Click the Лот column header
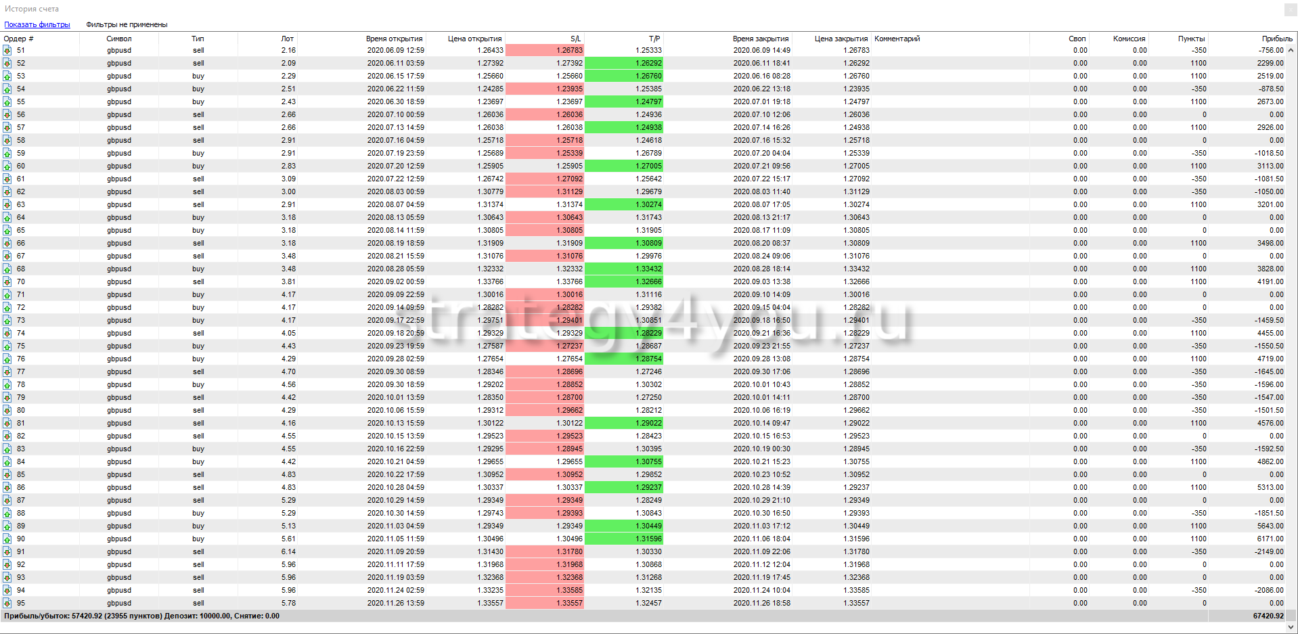Image resolution: width=1298 pixels, height=634 pixels. (x=288, y=39)
